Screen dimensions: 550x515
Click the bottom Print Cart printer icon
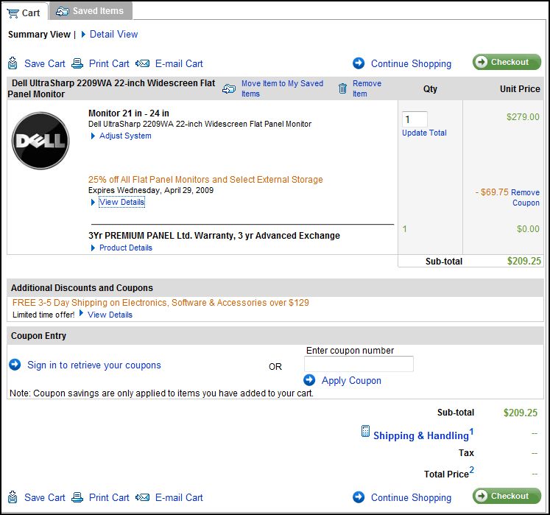[x=77, y=497]
